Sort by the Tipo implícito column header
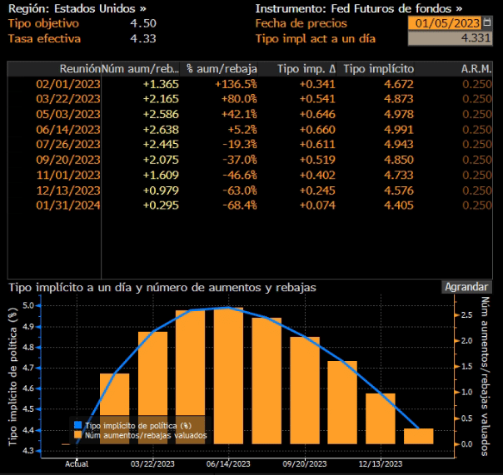 [376, 69]
